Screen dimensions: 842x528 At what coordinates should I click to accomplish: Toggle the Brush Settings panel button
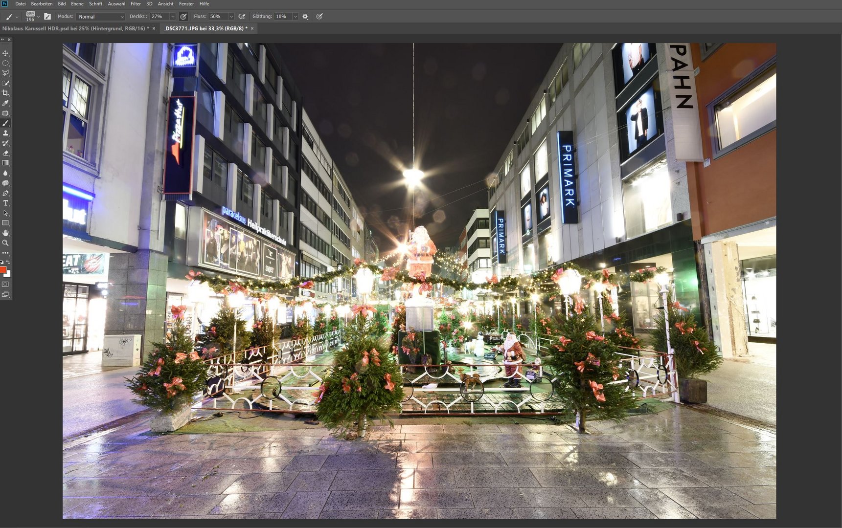point(47,17)
